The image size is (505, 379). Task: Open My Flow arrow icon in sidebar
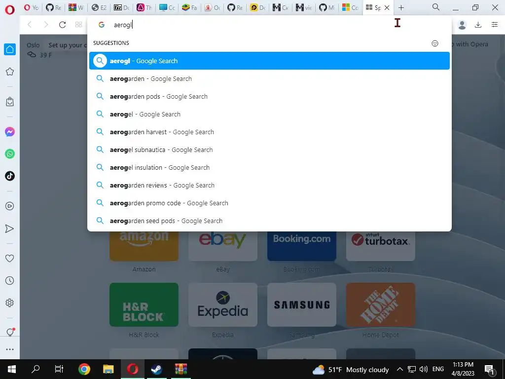[10, 228]
